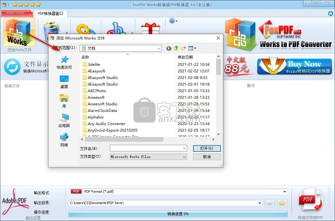Open the view menu icon in dialog

click(x=192, y=48)
